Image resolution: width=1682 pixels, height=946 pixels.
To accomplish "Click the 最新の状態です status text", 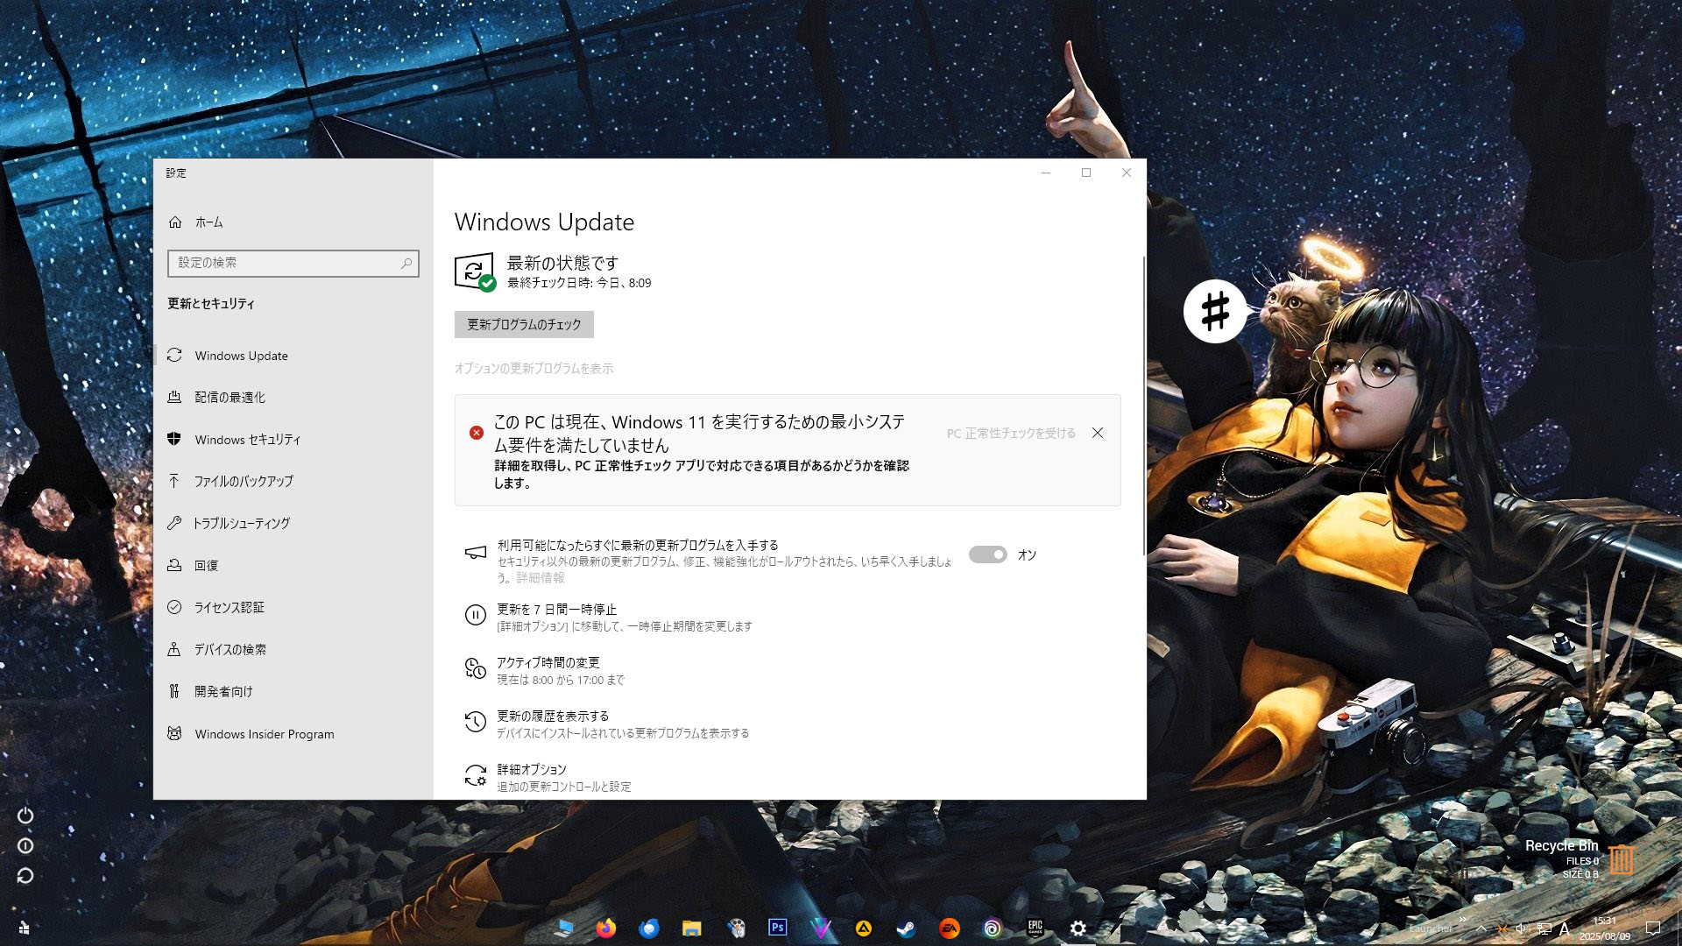I will tap(562, 263).
